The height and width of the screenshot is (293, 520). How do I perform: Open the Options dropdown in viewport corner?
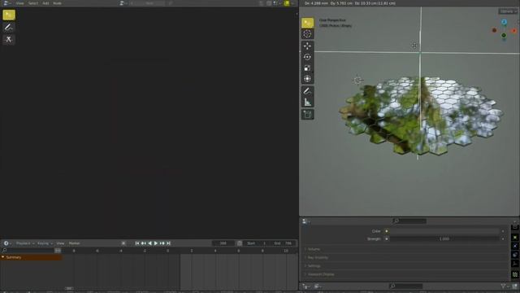pyautogui.click(x=508, y=11)
